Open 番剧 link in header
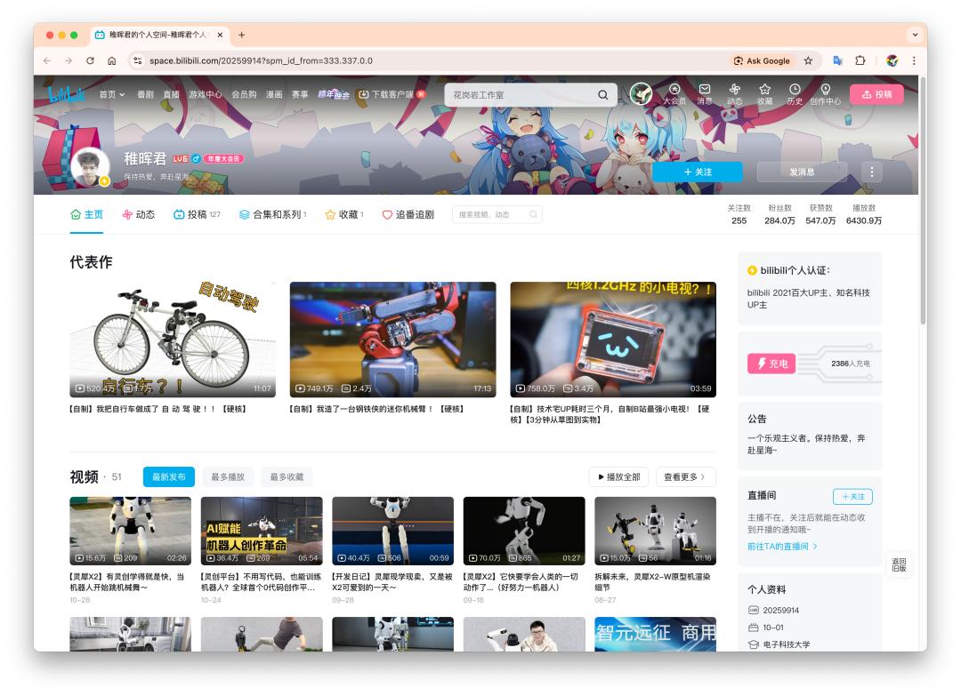 [145, 94]
